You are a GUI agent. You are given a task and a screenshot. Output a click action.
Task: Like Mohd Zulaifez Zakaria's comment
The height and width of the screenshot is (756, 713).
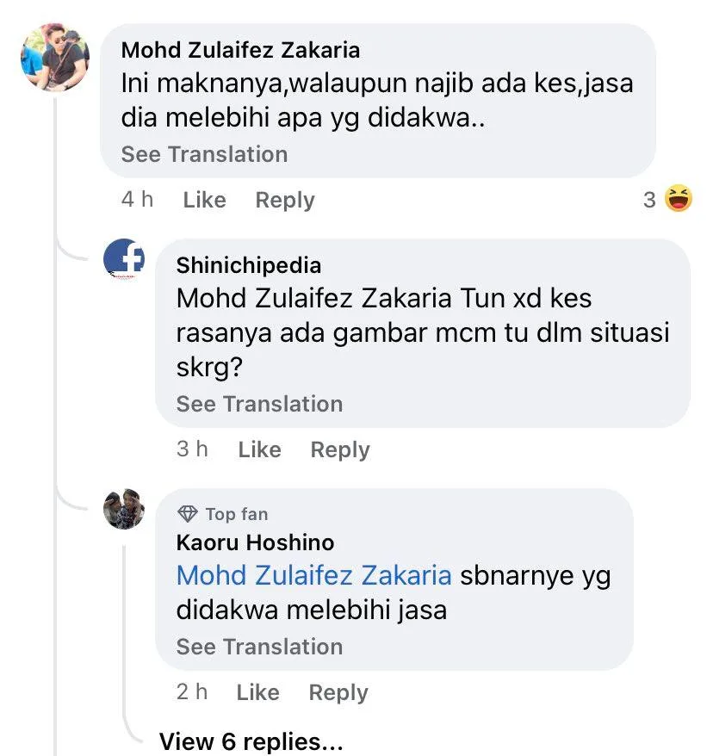tap(204, 200)
